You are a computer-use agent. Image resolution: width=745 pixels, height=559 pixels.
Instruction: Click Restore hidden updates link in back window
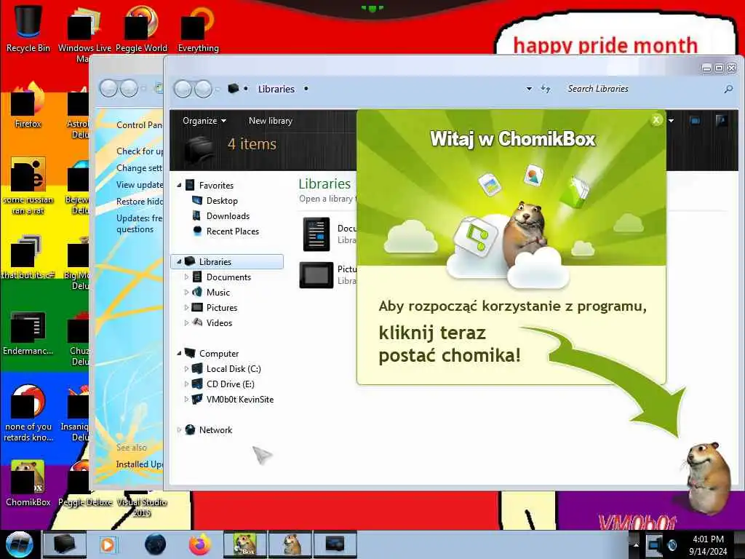pyautogui.click(x=140, y=201)
